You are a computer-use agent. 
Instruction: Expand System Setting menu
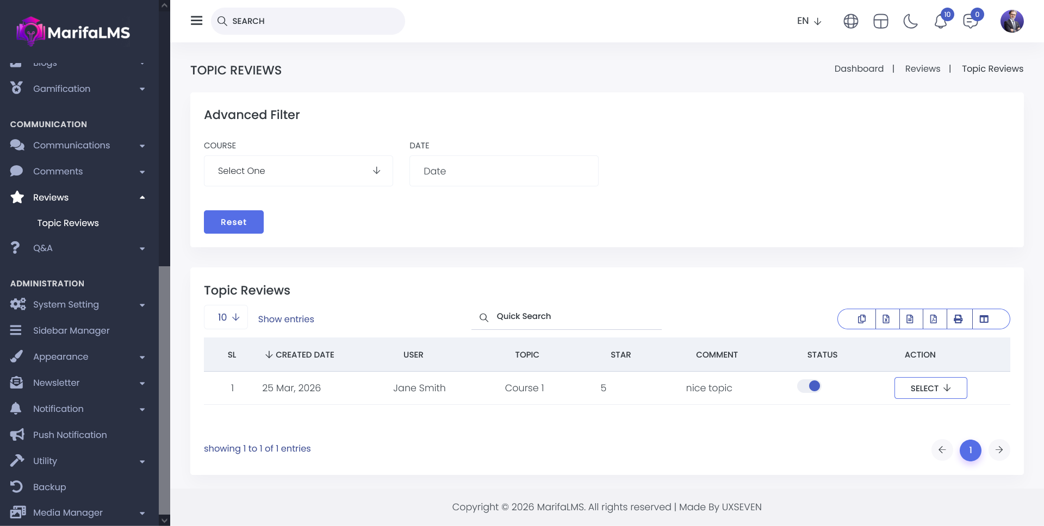(x=66, y=304)
